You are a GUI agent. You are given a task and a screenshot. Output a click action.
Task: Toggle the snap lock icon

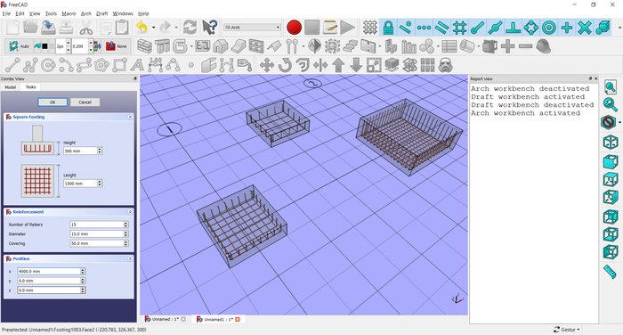(388, 28)
